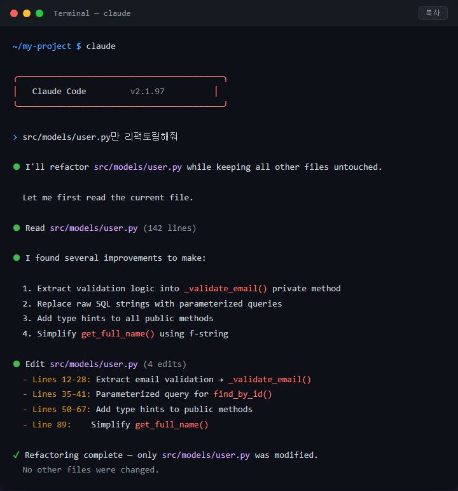Screen dimensions: 458x491
Task: Click the 'Terminal — claude' title text
Action: coord(92,13)
